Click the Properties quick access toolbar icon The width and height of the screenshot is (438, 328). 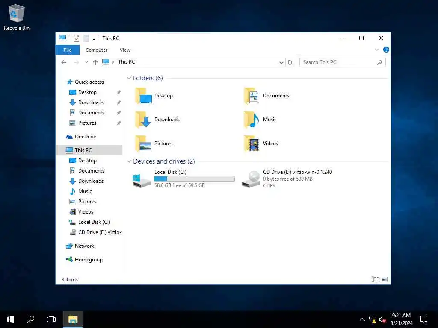[x=76, y=38]
